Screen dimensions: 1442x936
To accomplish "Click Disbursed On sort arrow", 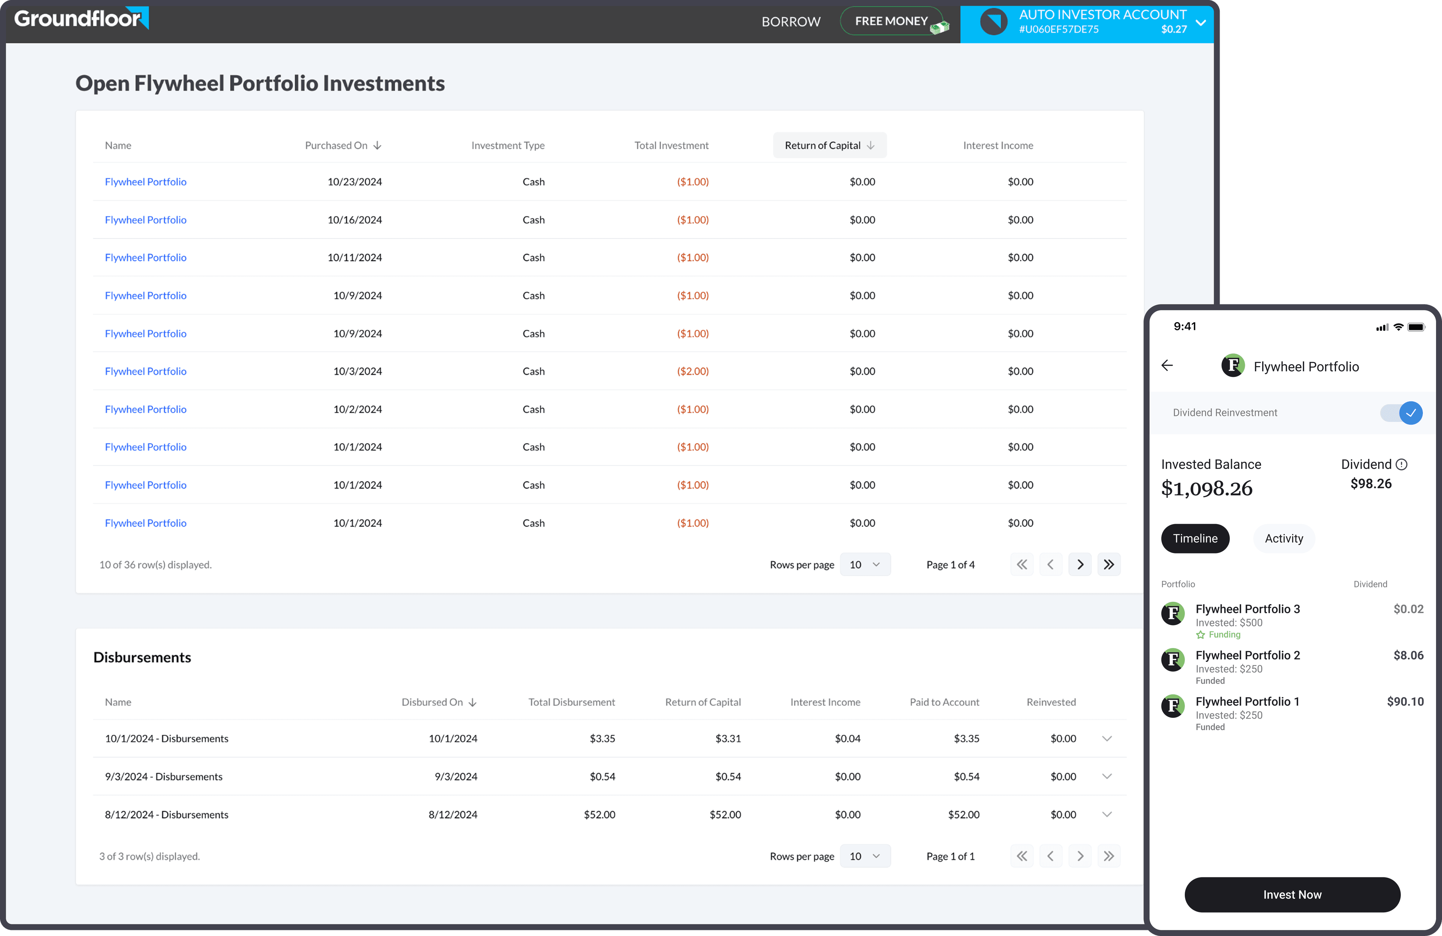I will pos(472,702).
